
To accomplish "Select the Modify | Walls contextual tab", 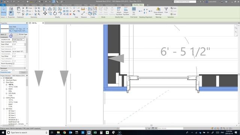I will point(138,5).
